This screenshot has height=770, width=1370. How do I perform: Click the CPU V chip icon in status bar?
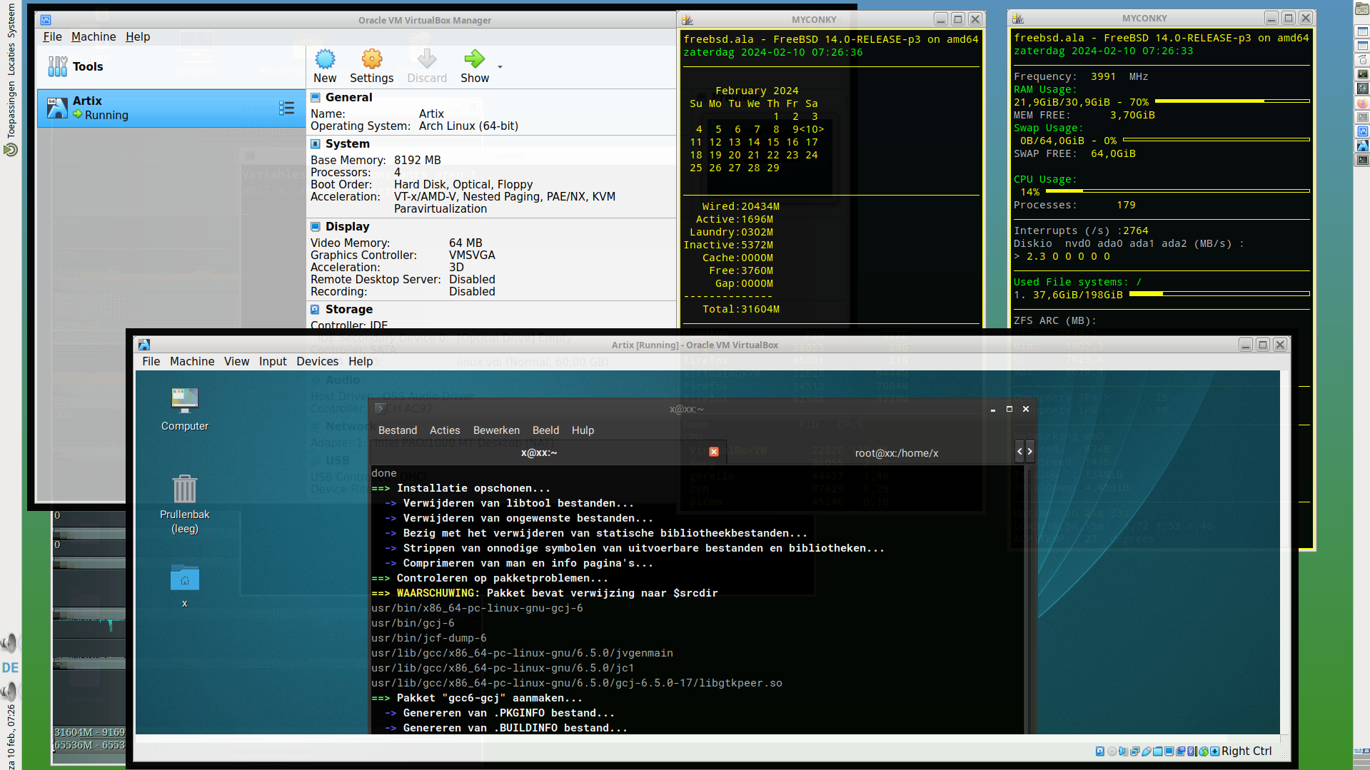tap(1191, 751)
